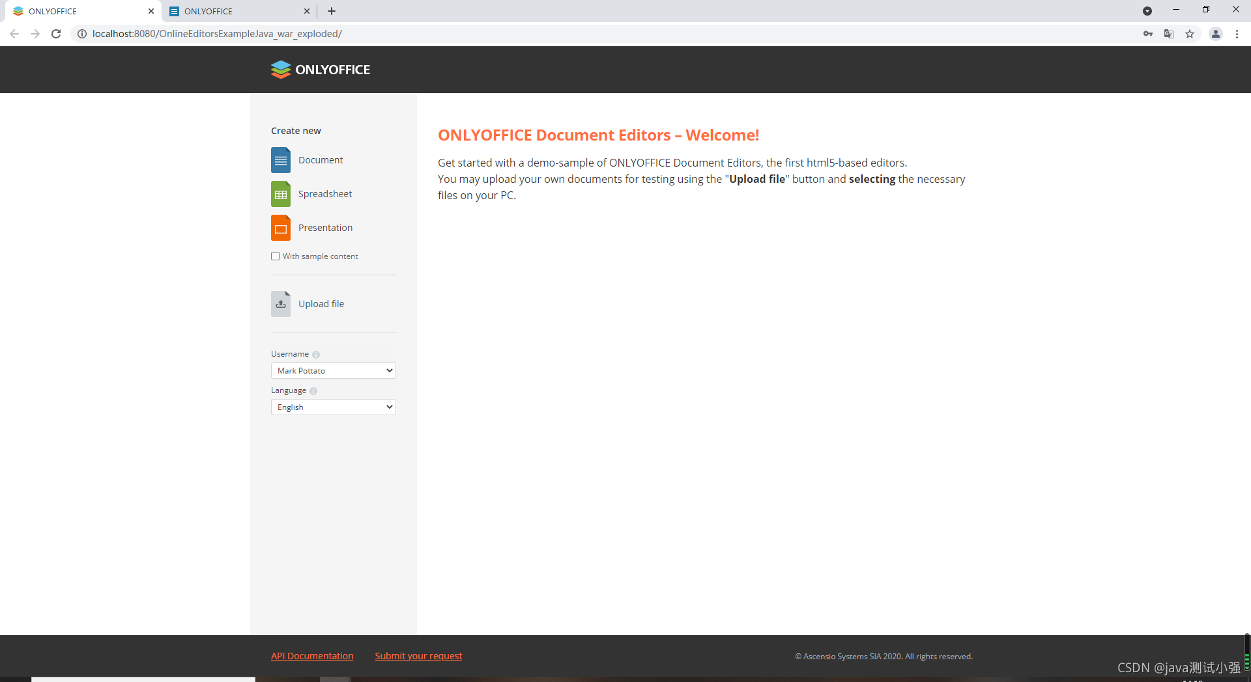This screenshot has height=682, width=1251.
Task: Open the API Documentation link
Action: pyautogui.click(x=312, y=656)
